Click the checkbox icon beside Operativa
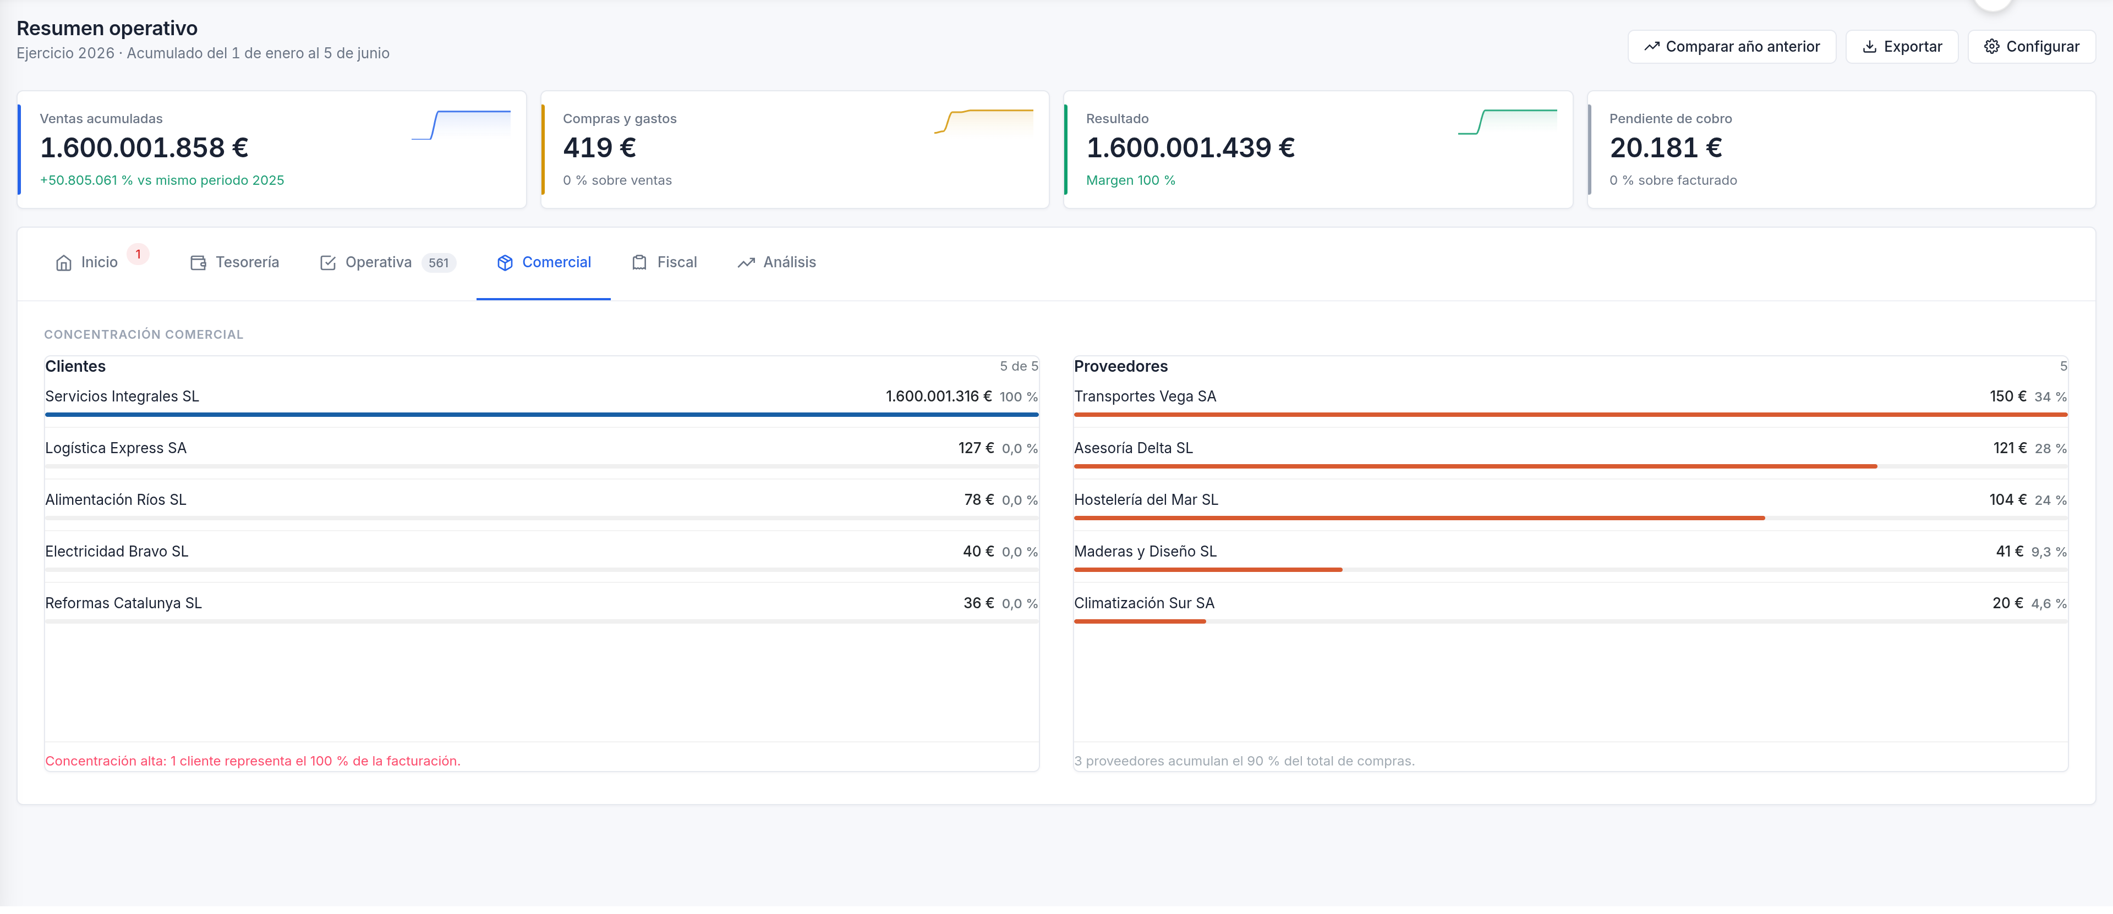This screenshot has width=2113, height=914. (327, 263)
